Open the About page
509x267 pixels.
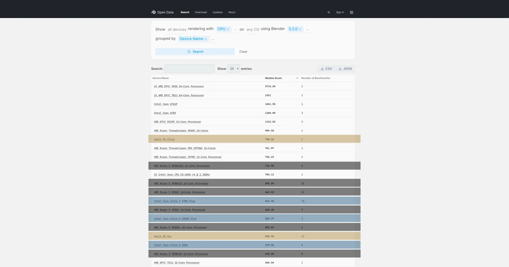[232, 12]
